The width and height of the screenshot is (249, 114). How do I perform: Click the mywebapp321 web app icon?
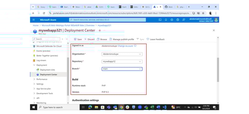35,31
